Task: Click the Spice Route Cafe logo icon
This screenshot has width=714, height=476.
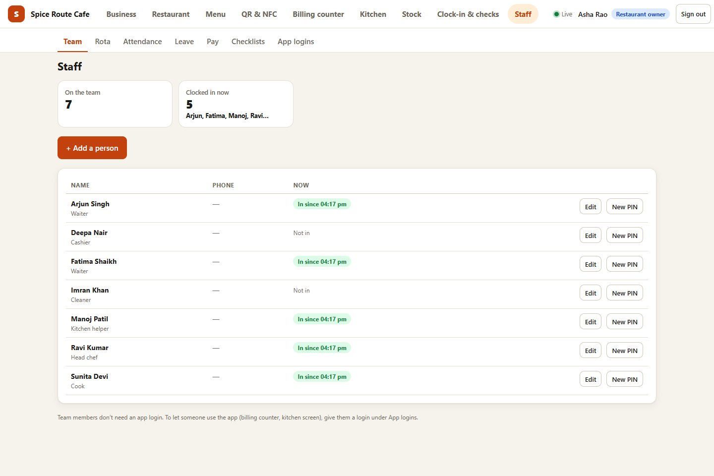Action: pos(16,14)
